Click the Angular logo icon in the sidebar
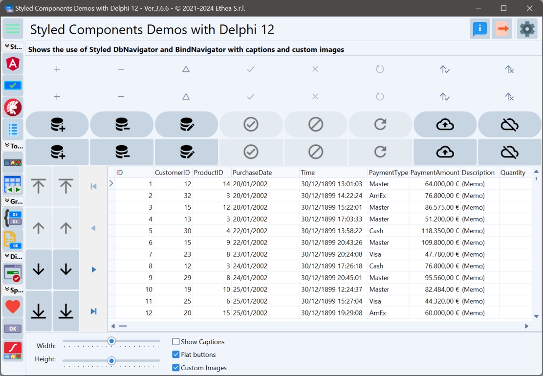This screenshot has width=543, height=376. pos(13,64)
